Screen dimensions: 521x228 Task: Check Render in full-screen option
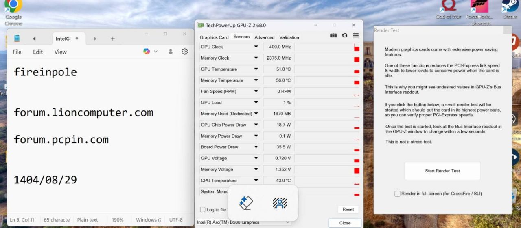coord(397,194)
